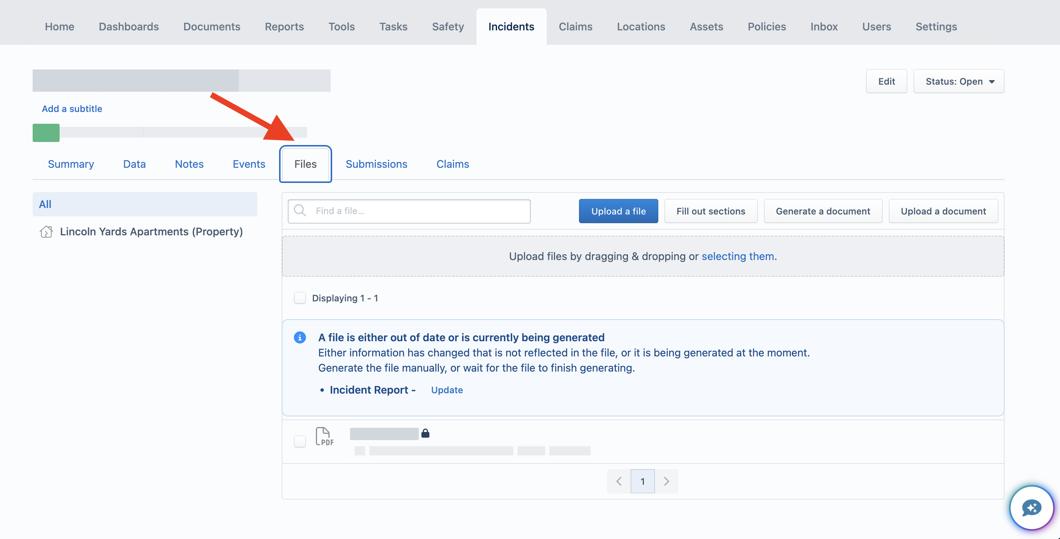Click Generate a document button

click(823, 211)
